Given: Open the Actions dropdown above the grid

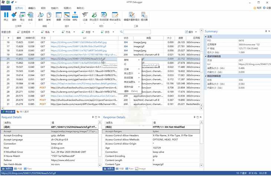Looking at the screenshot, I should point(191,32).
